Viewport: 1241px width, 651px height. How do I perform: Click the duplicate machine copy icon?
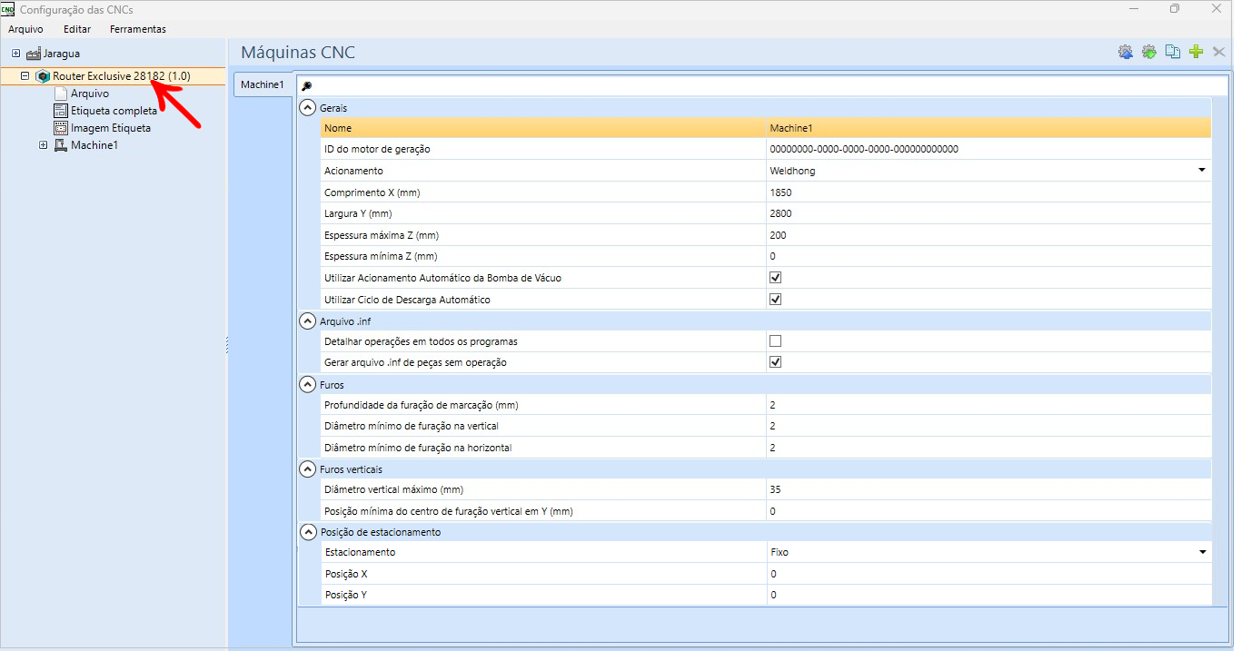[1173, 52]
